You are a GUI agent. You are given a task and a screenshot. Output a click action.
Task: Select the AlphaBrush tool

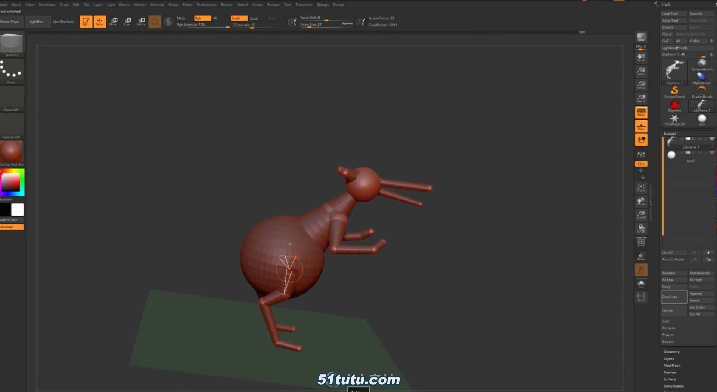[702, 78]
